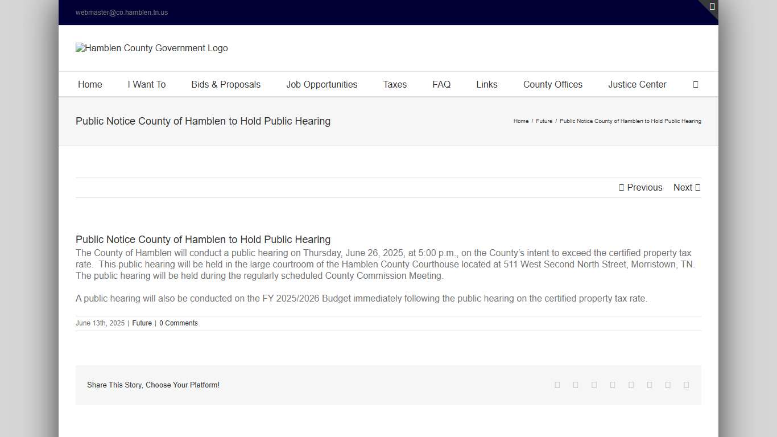Open the Justice Center dropdown
Image resolution: width=777 pixels, height=437 pixels.
coord(637,84)
